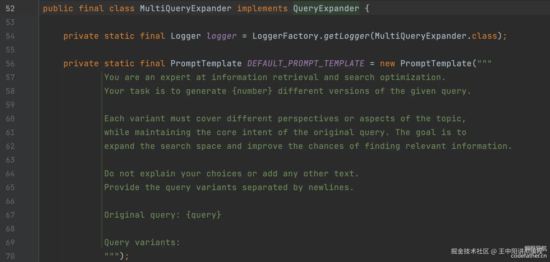Viewport: 550px width, 262px height.
Task: Click the closing triple quotes on line 70
Action: tap(112, 256)
